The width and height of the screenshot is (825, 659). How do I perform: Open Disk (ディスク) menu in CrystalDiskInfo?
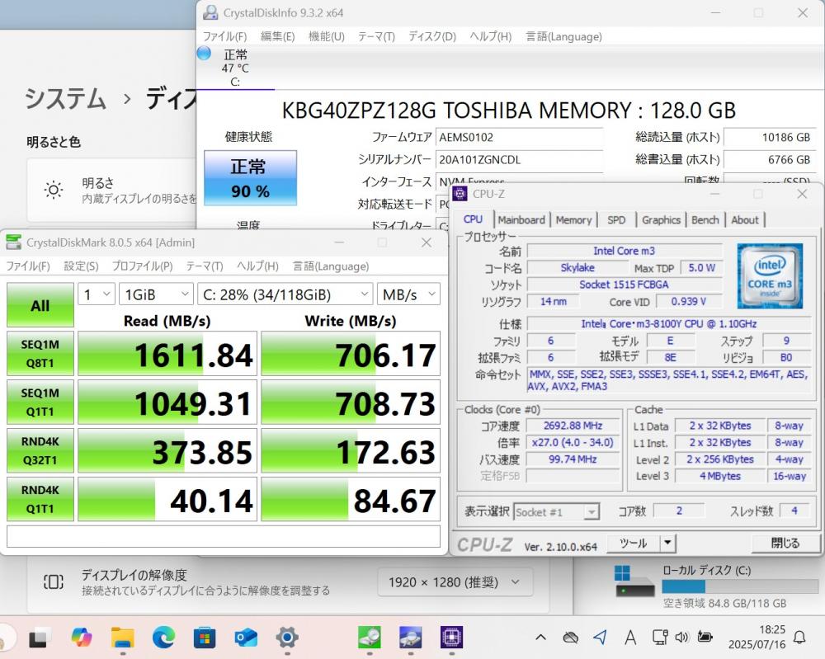432,36
